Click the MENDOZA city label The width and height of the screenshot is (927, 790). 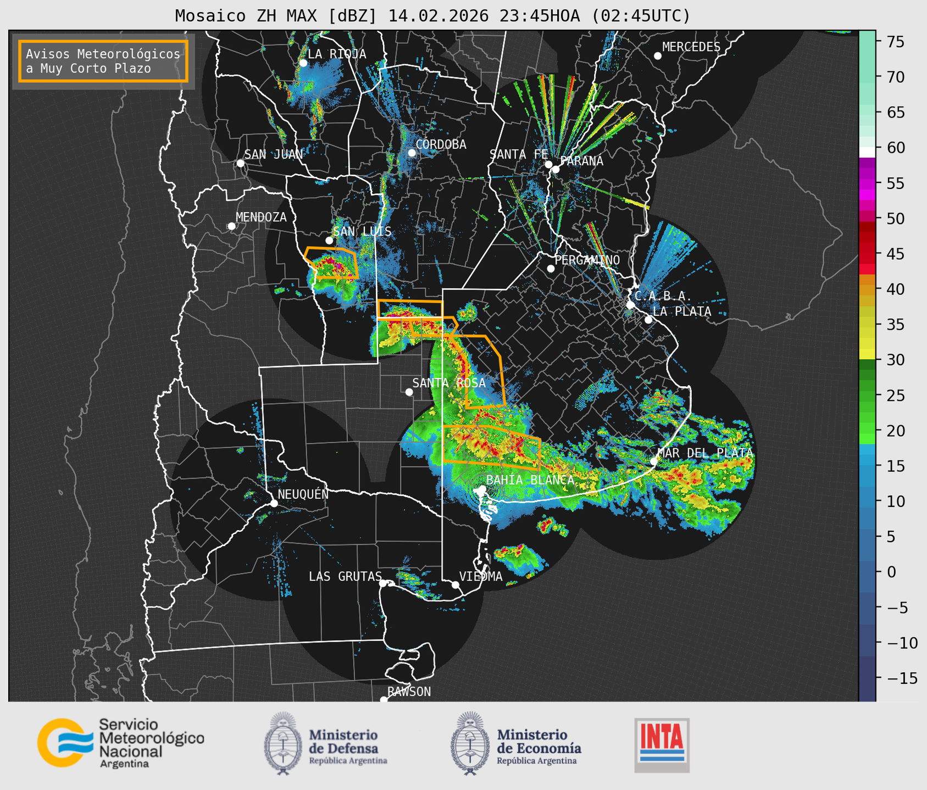(x=261, y=217)
